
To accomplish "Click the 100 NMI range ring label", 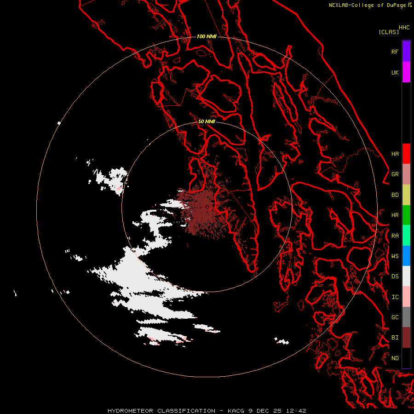I will point(207,36).
